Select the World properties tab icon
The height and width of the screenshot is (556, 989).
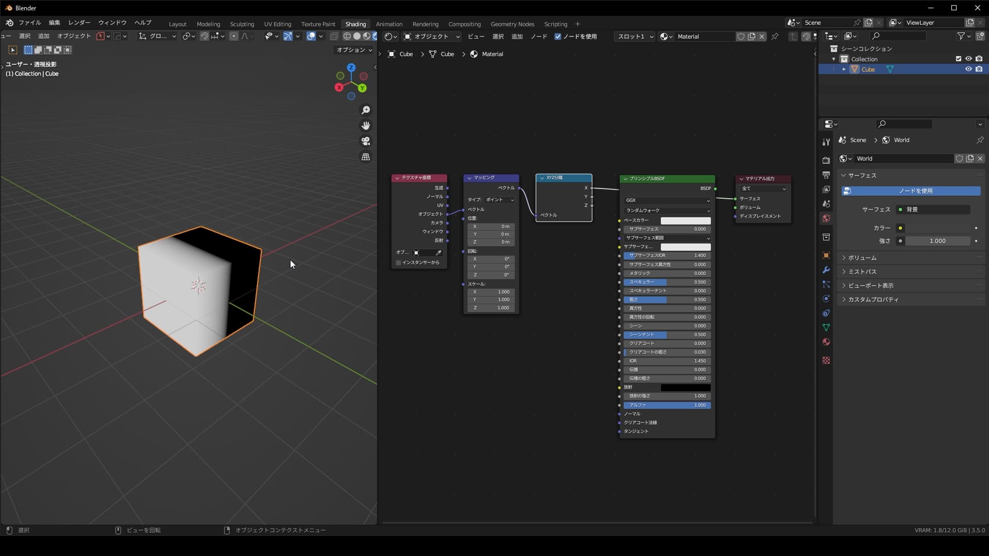[826, 218]
